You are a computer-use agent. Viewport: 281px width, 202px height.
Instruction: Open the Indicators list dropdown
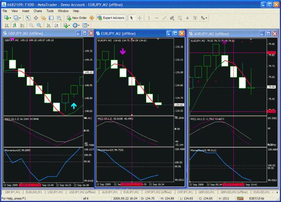pyautogui.click(x=67, y=26)
